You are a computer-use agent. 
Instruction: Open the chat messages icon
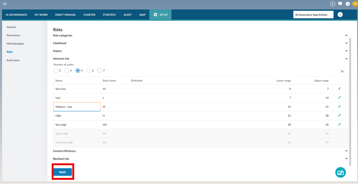[x=340, y=4]
